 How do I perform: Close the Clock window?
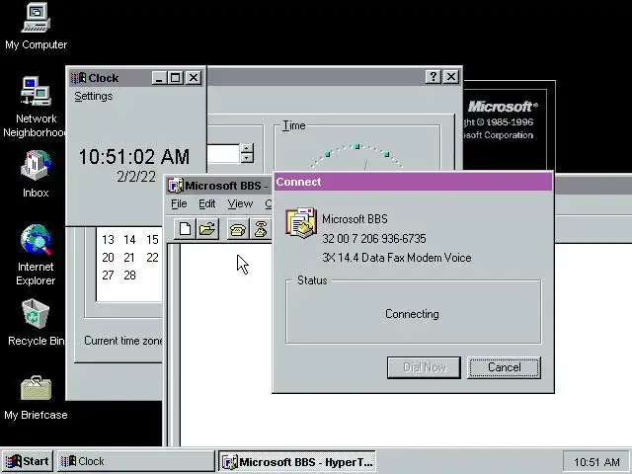click(194, 78)
